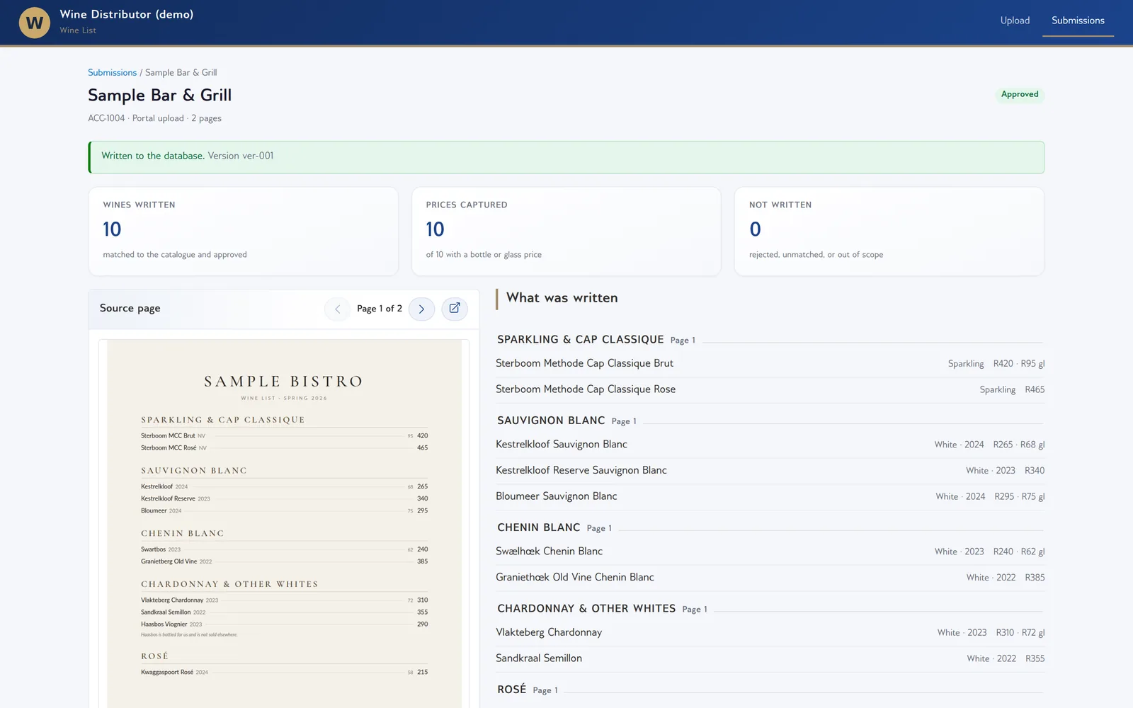Select Kestrelkloof Reserve Sauvignon Blanc row

click(x=770, y=470)
